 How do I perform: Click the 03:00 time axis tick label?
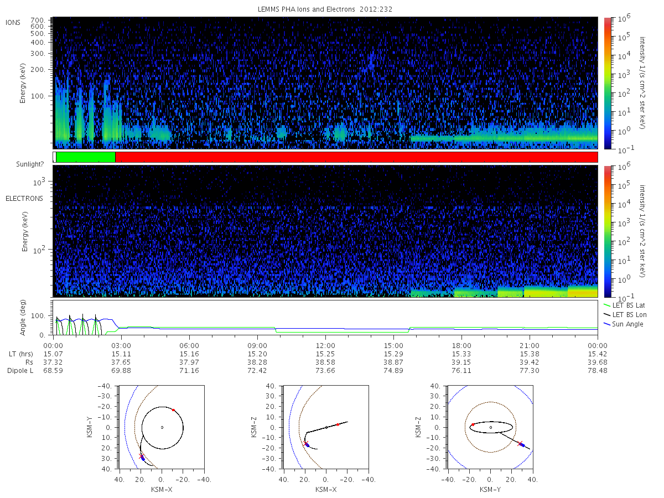pyautogui.click(x=121, y=344)
